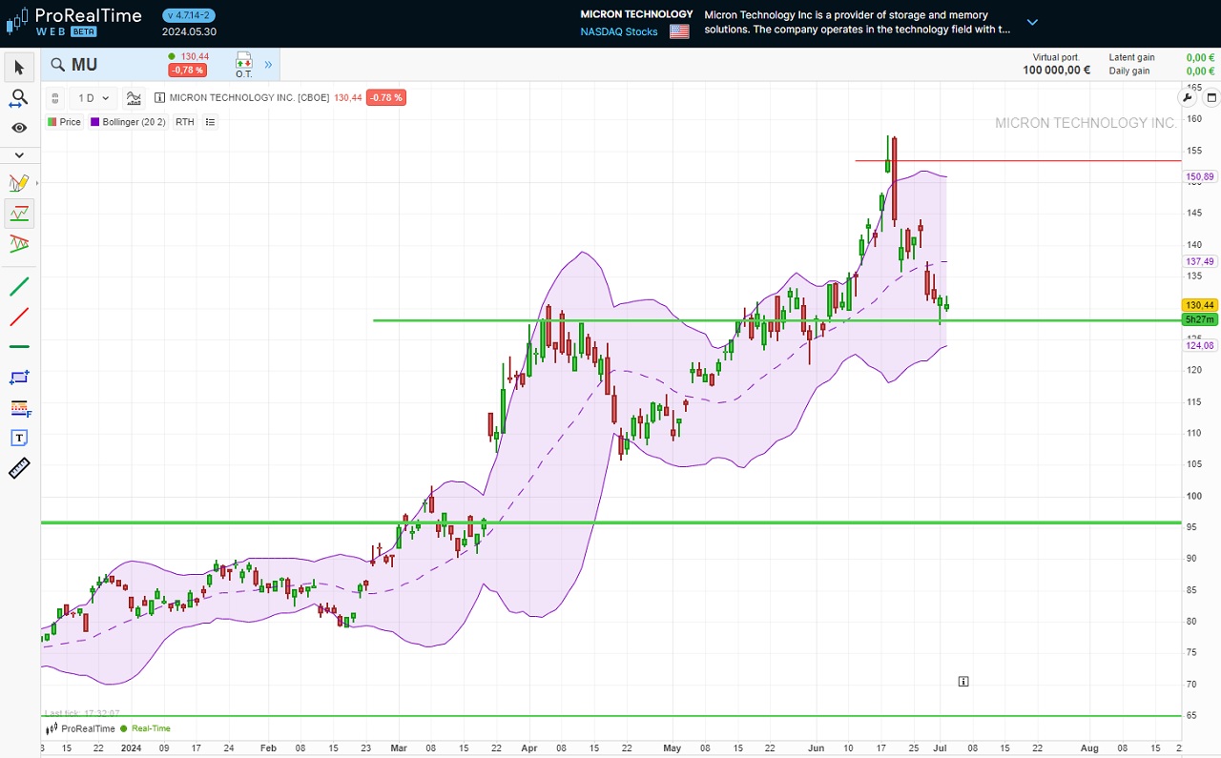Click the MICRON TECHNOLOGY header title
Viewport: 1221px width, 758px height.
pos(636,14)
